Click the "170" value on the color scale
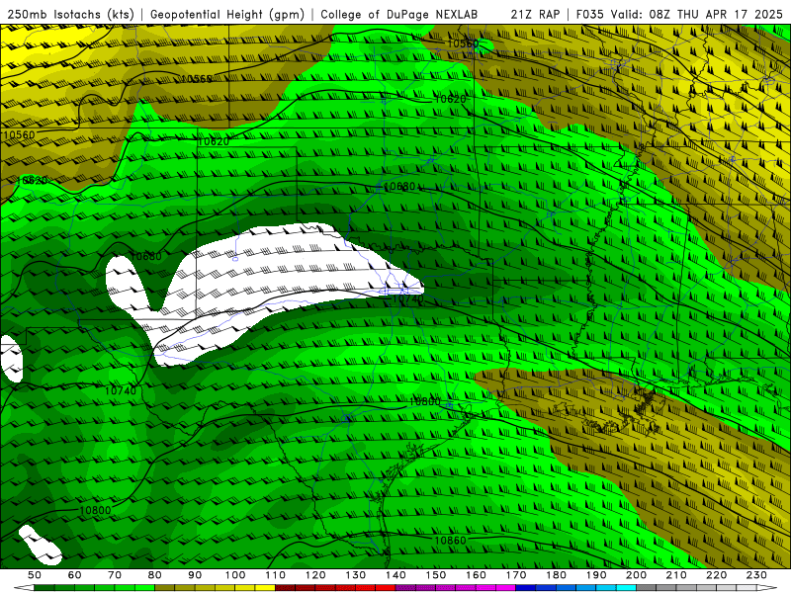The width and height of the screenshot is (791, 593). click(516, 575)
